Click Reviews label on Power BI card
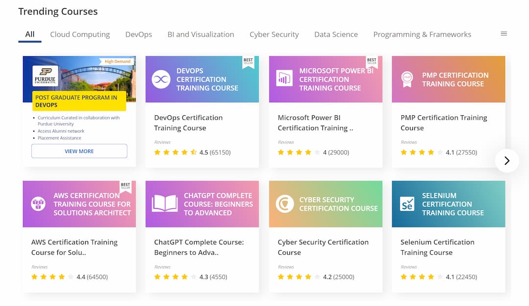529x306 pixels. pos(286,142)
